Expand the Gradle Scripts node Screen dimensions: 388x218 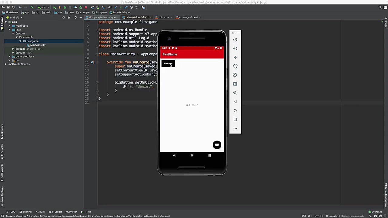[6, 64]
